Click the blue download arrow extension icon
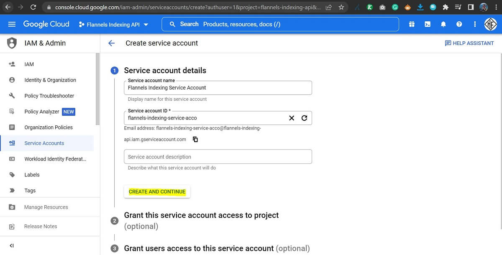502x255 pixels. pyautogui.click(x=420, y=7)
